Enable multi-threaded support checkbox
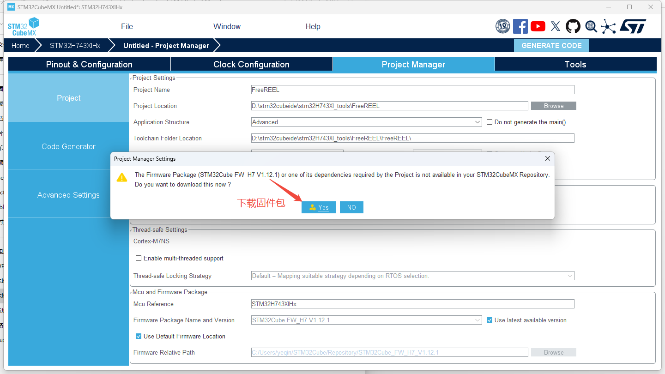This screenshot has width=665, height=374. coord(139,259)
